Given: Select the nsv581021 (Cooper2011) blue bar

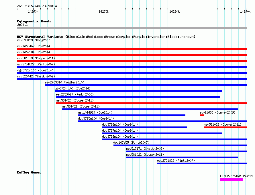Looking at the screenshot, I should point(150,109).
